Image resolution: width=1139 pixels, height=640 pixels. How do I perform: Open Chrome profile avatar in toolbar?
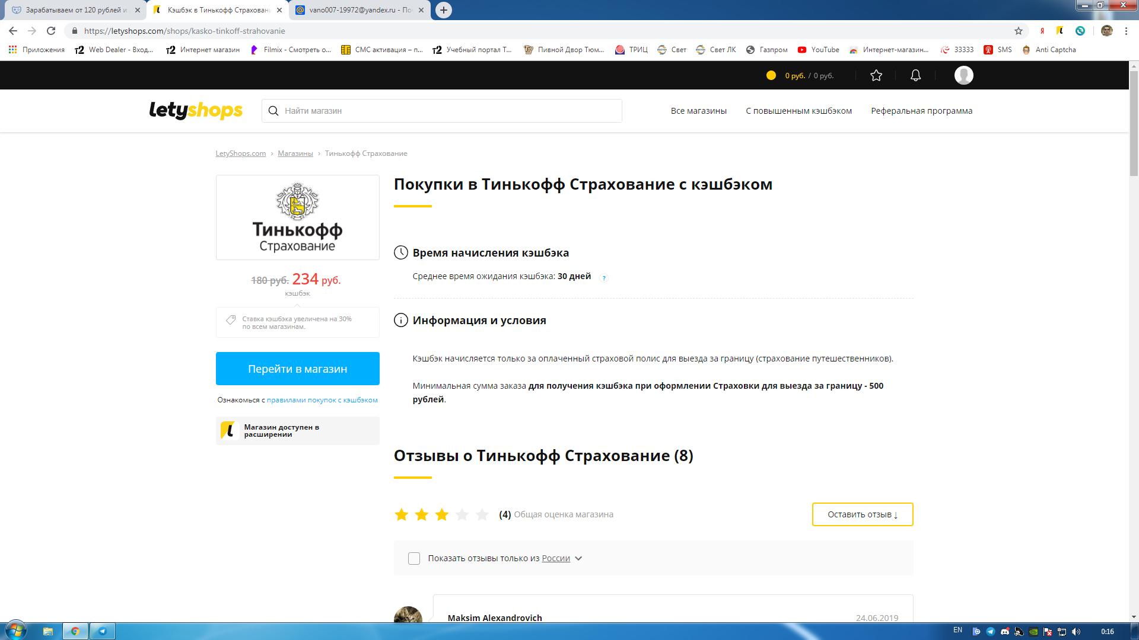point(1106,31)
